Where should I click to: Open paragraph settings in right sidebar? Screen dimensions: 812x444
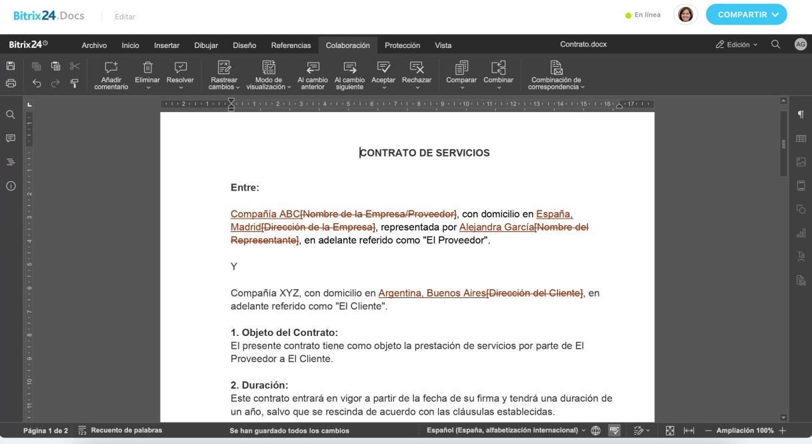pyautogui.click(x=801, y=115)
